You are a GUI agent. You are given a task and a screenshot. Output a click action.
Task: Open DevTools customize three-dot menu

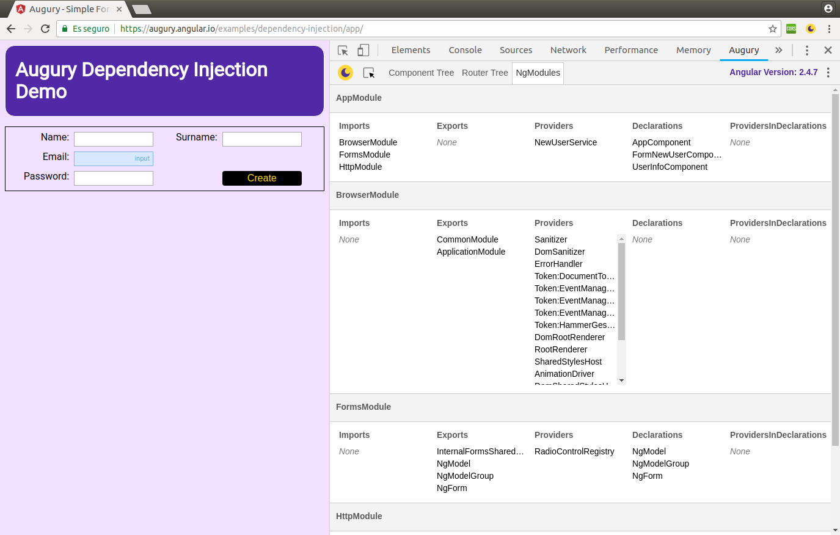point(806,51)
